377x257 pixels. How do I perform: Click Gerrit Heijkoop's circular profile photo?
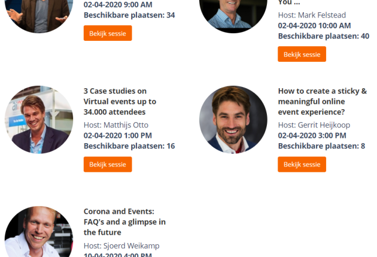(233, 120)
